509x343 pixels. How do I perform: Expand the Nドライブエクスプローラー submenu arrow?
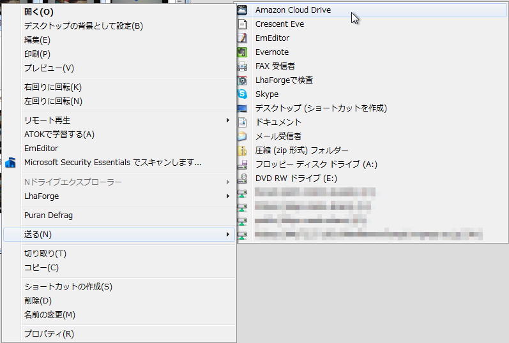[x=228, y=182]
